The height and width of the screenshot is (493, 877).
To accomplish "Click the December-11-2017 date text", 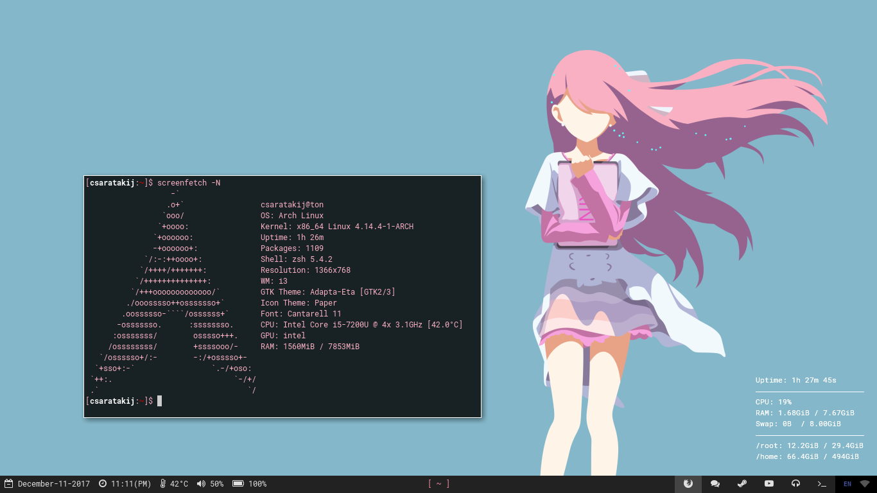I will click(x=54, y=484).
